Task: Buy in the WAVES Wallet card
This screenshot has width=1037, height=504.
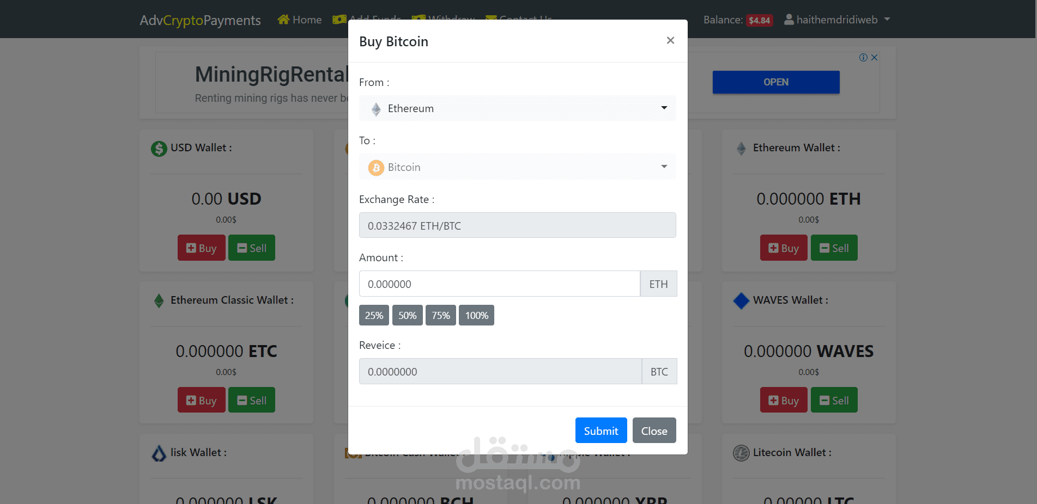Action: point(784,400)
